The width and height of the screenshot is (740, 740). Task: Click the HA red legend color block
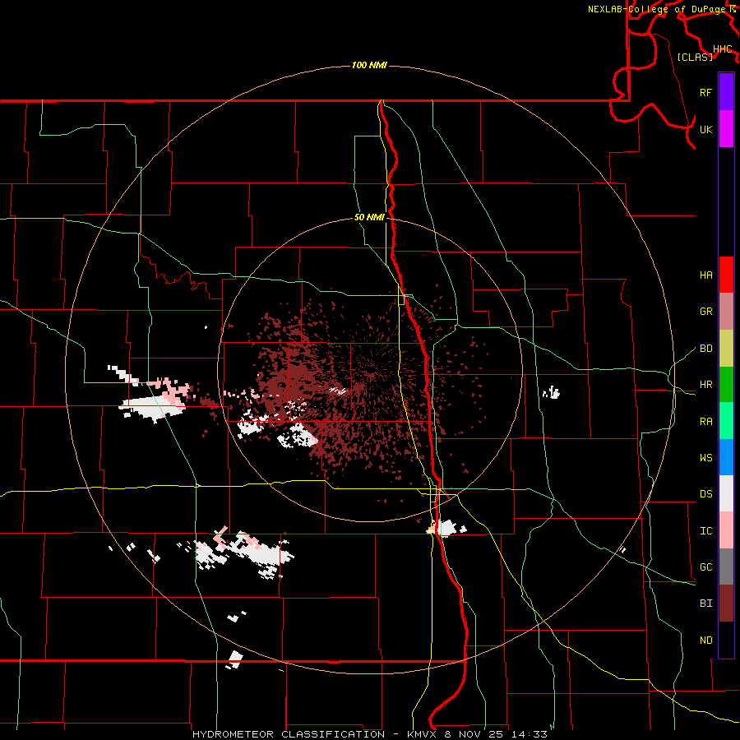[x=726, y=275]
